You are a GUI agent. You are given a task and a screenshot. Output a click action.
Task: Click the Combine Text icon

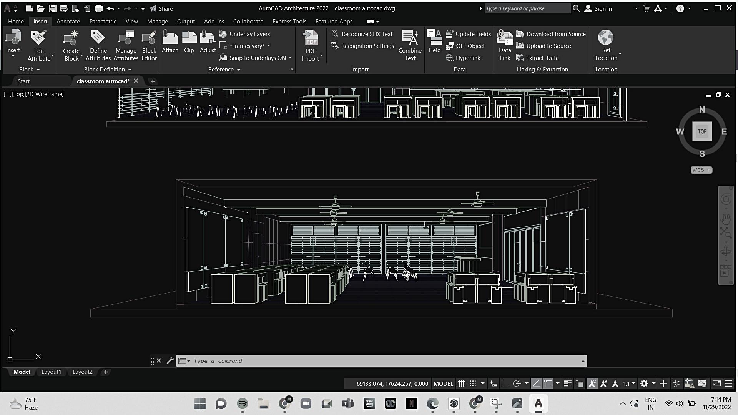(x=410, y=38)
